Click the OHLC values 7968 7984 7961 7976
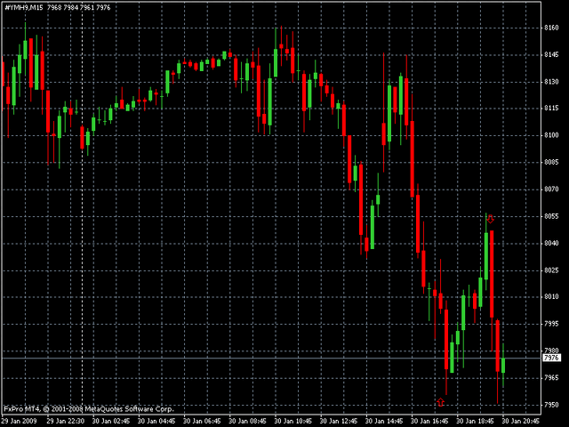 click(79, 7)
